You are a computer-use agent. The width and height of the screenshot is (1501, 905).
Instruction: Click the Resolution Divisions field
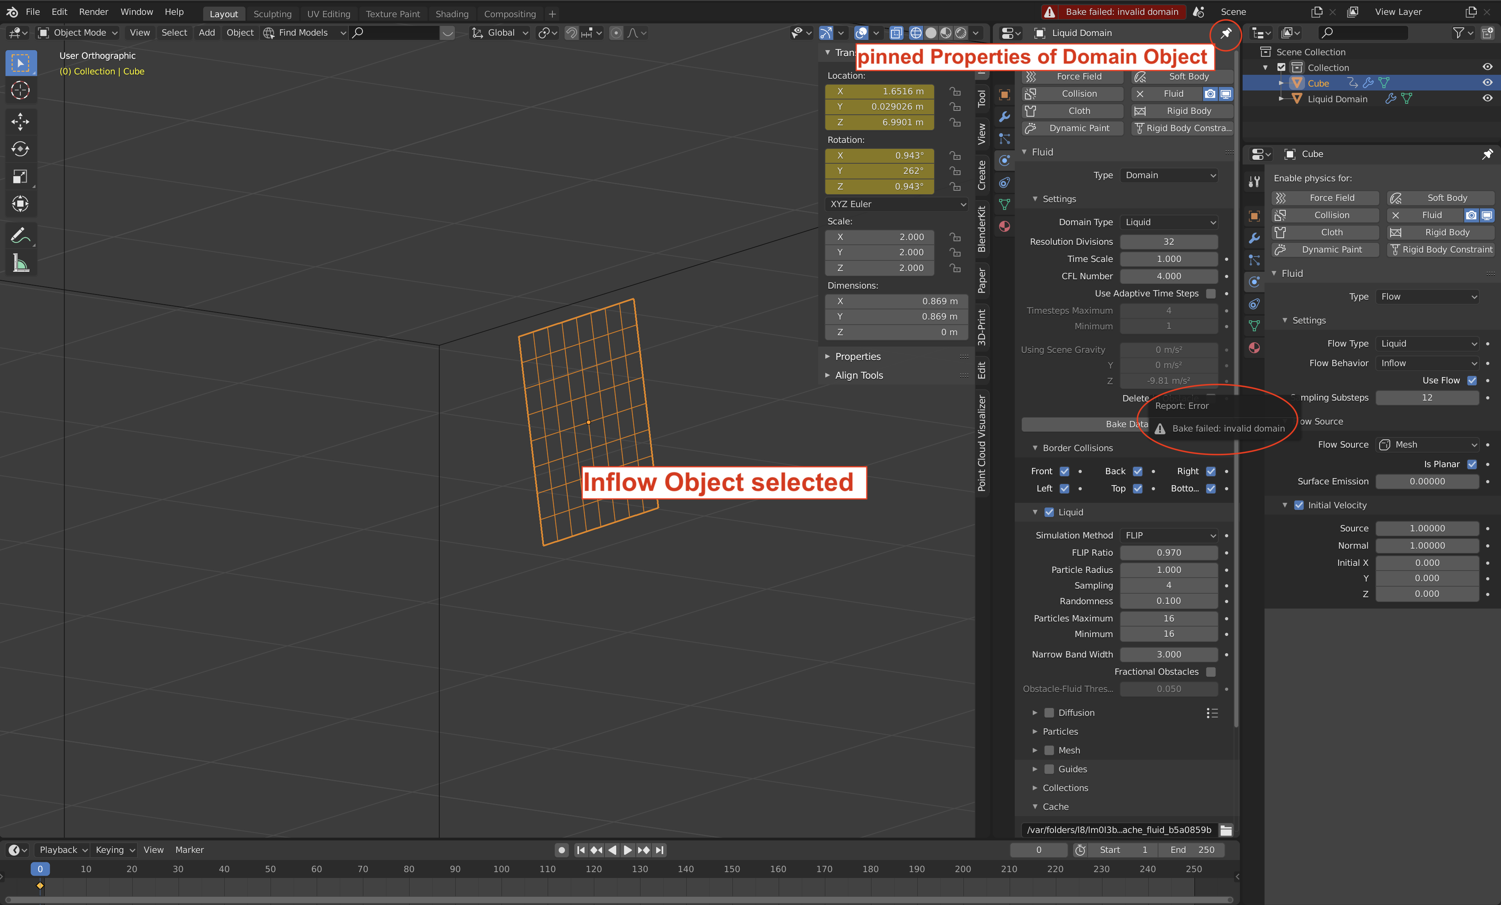click(x=1169, y=242)
